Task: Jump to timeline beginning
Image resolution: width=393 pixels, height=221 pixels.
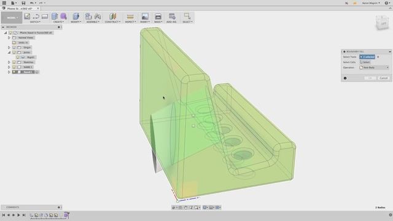Action: [x=3, y=215]
